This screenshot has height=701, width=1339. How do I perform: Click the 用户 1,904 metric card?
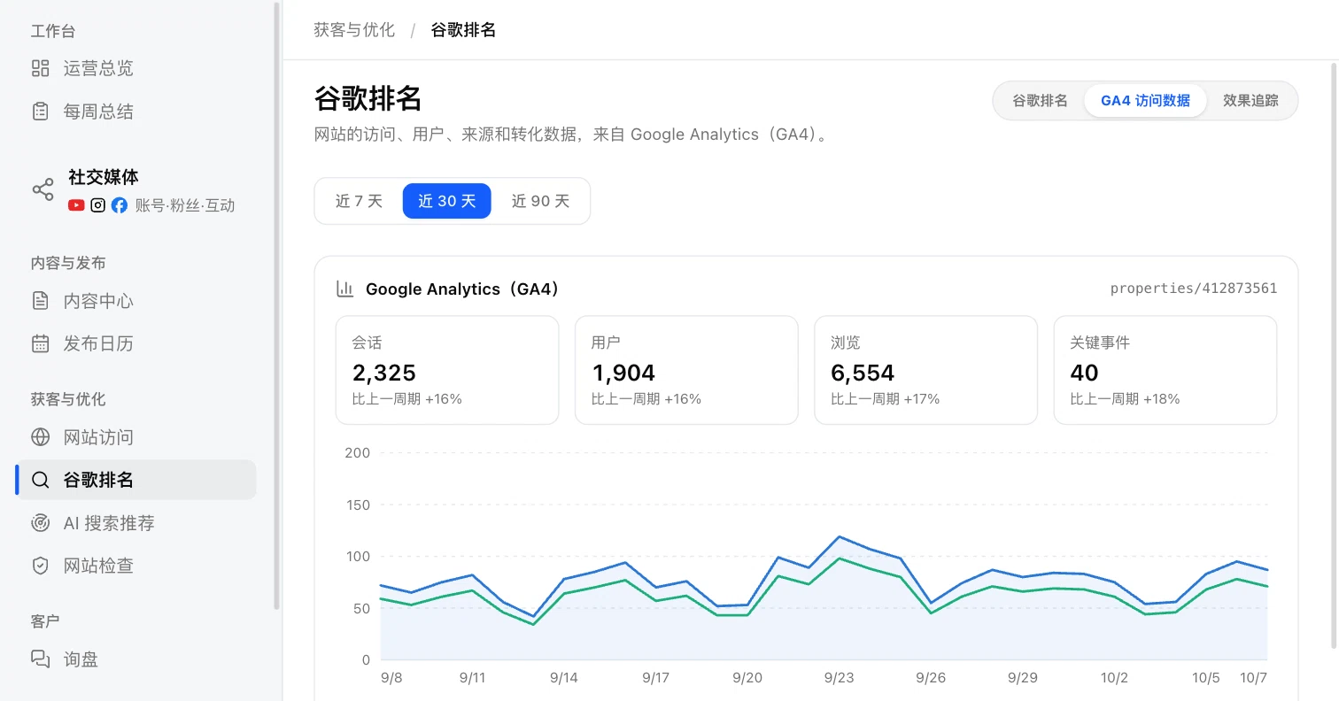click(686, 370)
